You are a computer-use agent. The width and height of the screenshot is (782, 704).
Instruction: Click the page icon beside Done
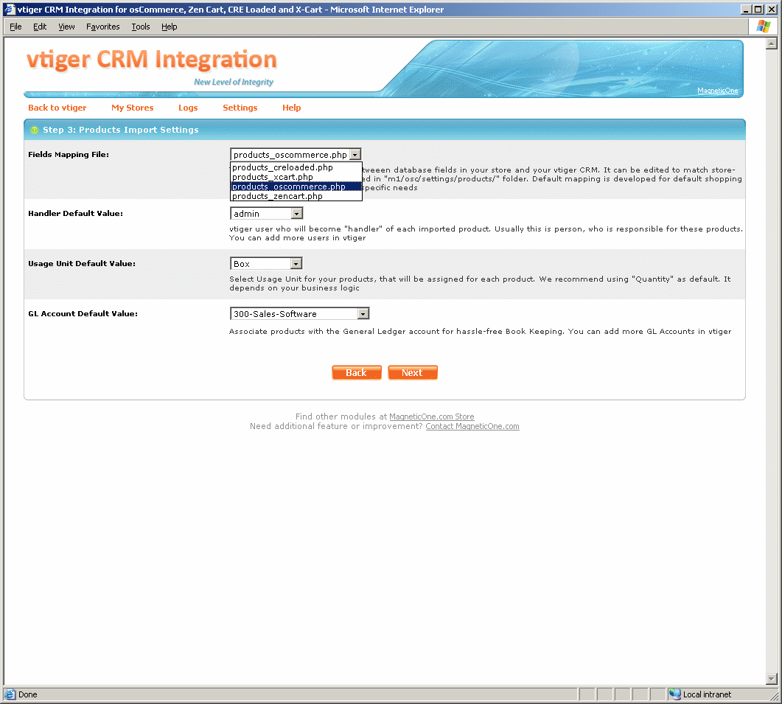pyautogui.click(x=10, y=694)
